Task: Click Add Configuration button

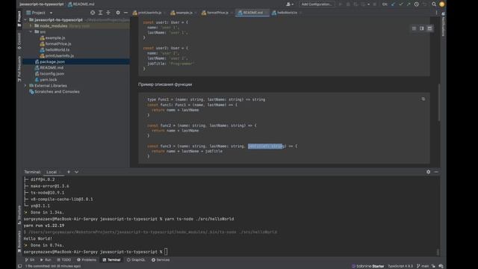Action: point(317,4)
